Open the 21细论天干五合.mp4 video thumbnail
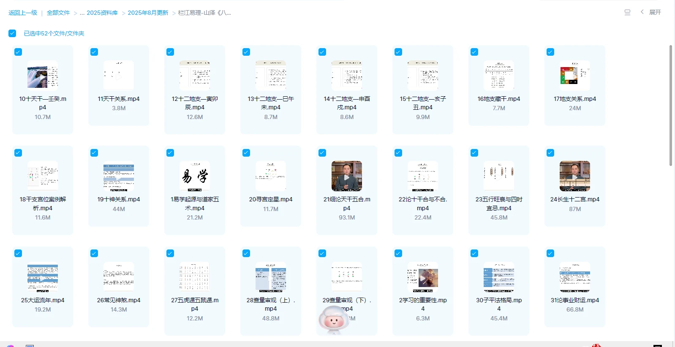 (346, 176)
